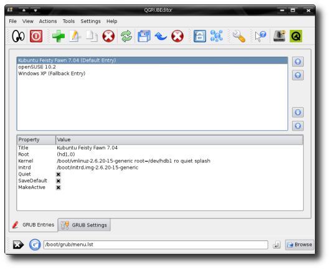This screenshot has width=330, height=269.
Task: Select the Windows XP (Fallback Entry) row
Action: (153, 73)
